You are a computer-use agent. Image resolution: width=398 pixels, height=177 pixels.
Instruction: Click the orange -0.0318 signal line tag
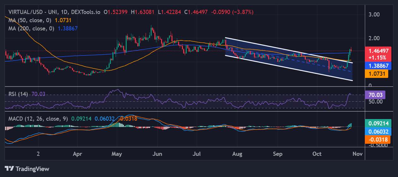378,140
